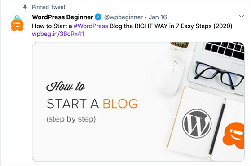Click the WordPress W logo on the notebook

click(x=197, y=124)
